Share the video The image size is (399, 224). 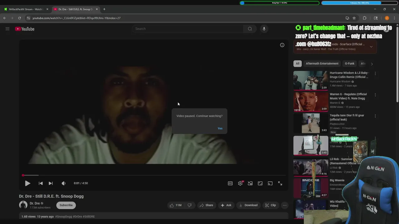point(206,205)
